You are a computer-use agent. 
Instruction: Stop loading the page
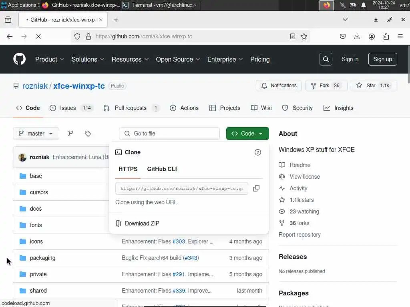pyautogui.click(x=38, y=36)
